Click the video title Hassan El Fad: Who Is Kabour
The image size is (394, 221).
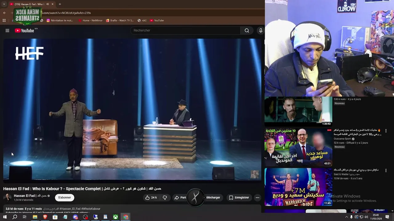click(82, 188)
